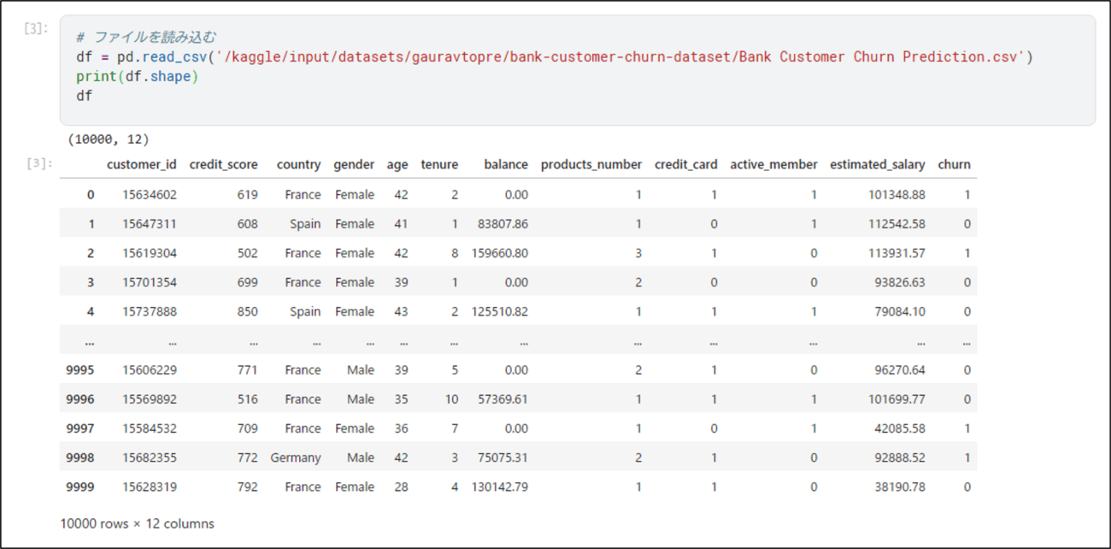Click the ellipsis row index in the table
Image resolution: width=1111 pixels, height=549 pixels.
(90, 341)
